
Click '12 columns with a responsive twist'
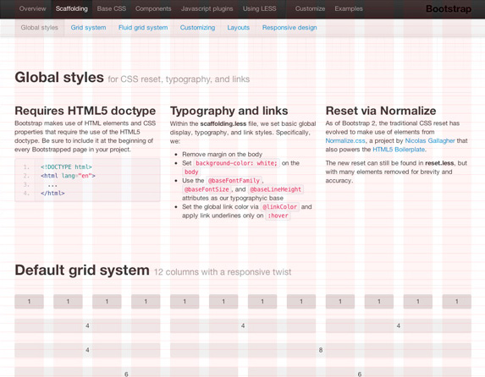pos(223,272)
